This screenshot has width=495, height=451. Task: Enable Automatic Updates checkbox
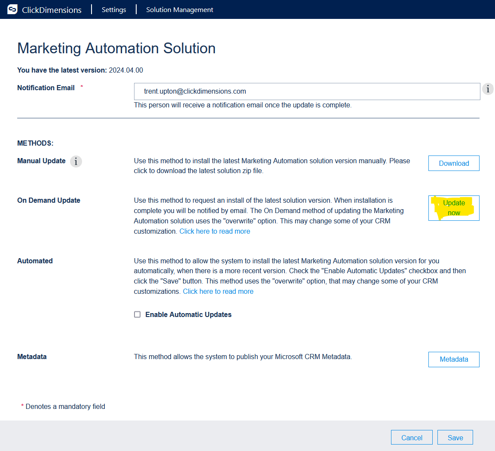pos(137,314)
